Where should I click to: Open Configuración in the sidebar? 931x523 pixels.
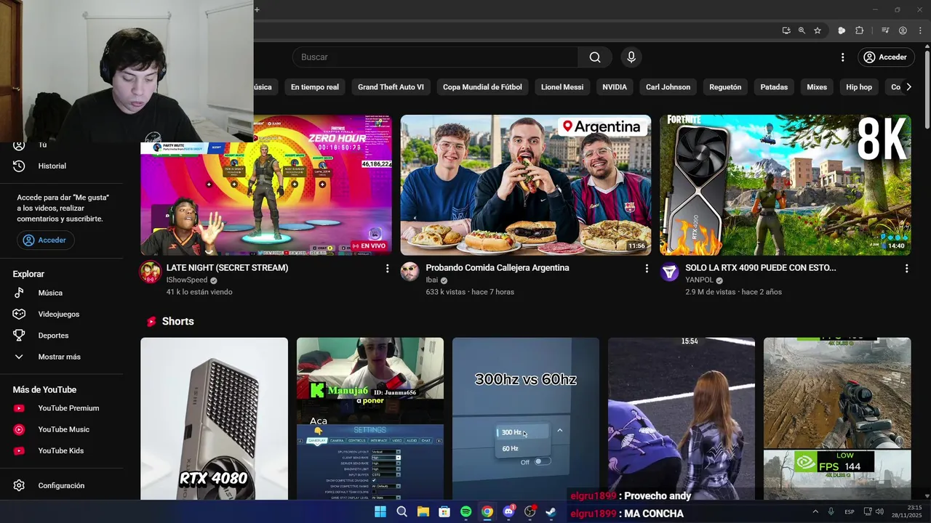(x=63, y=485)
